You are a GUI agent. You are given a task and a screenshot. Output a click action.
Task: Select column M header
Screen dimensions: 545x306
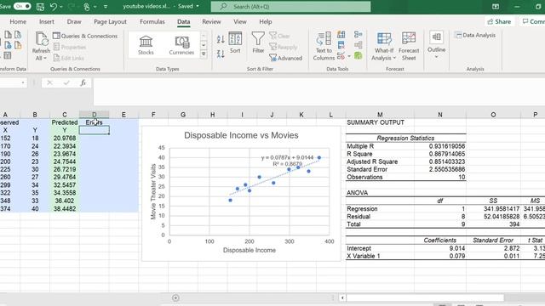click(x=380, y=115)
